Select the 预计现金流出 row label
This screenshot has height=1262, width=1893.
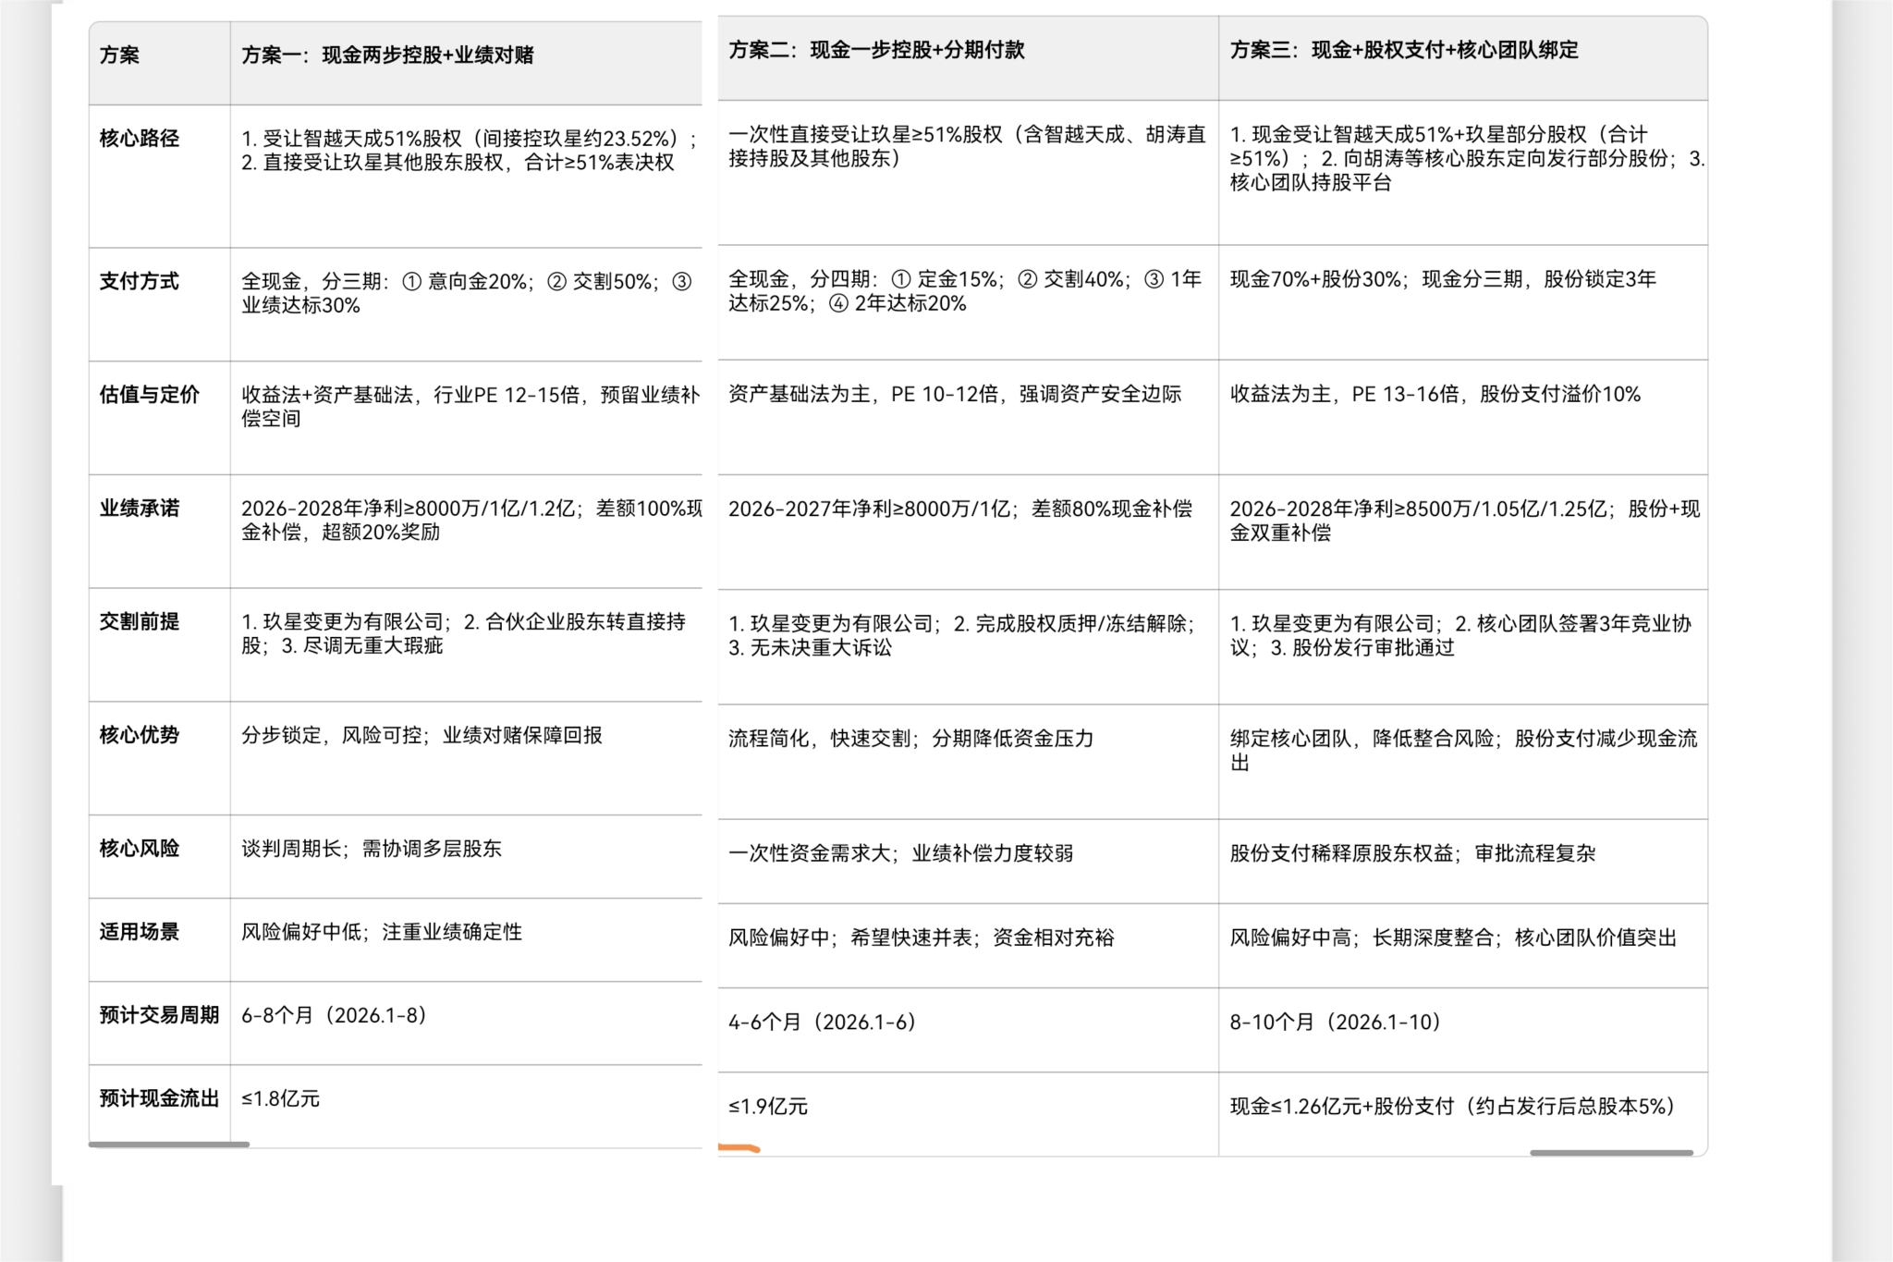pyautogui.click(x=158, y=1098)
